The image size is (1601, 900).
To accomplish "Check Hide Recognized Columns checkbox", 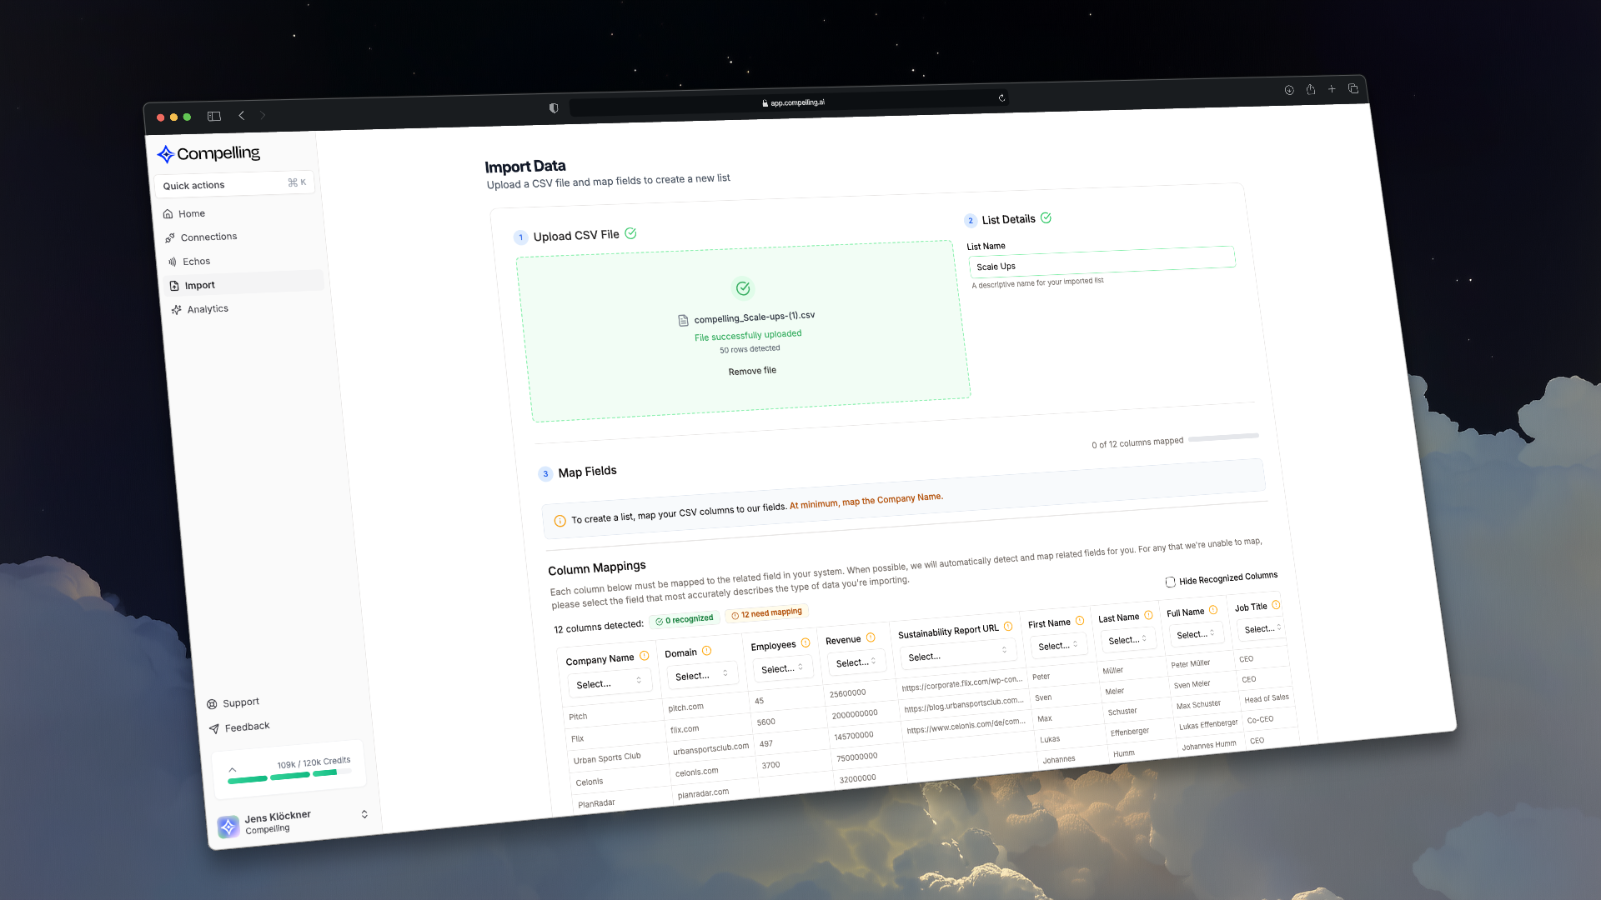I will tap(1170, 582).
